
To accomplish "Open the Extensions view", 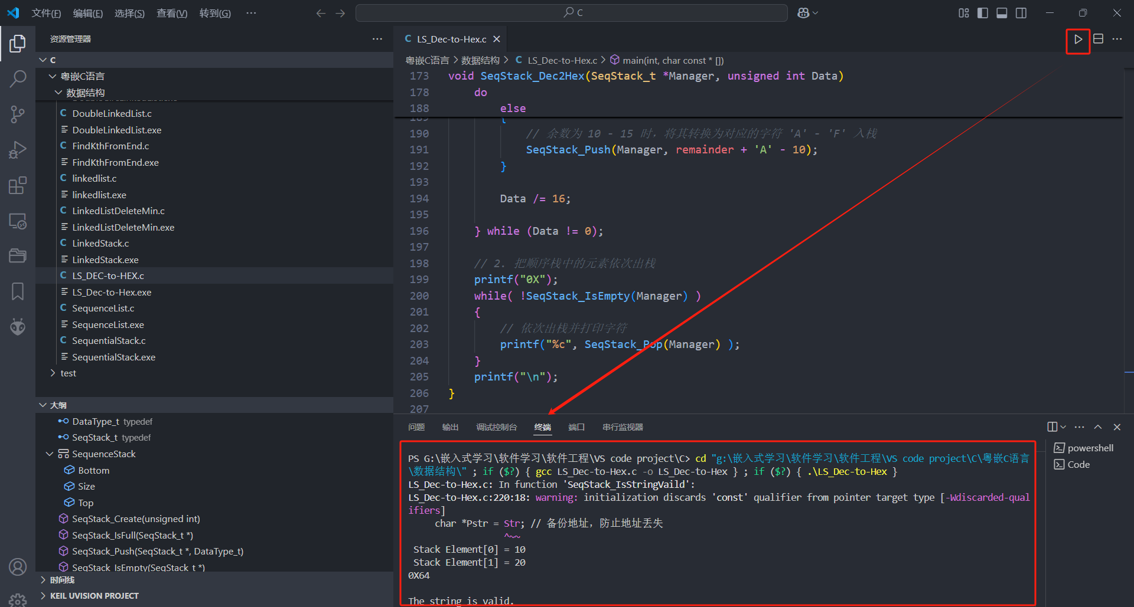I will pos(18,186).
